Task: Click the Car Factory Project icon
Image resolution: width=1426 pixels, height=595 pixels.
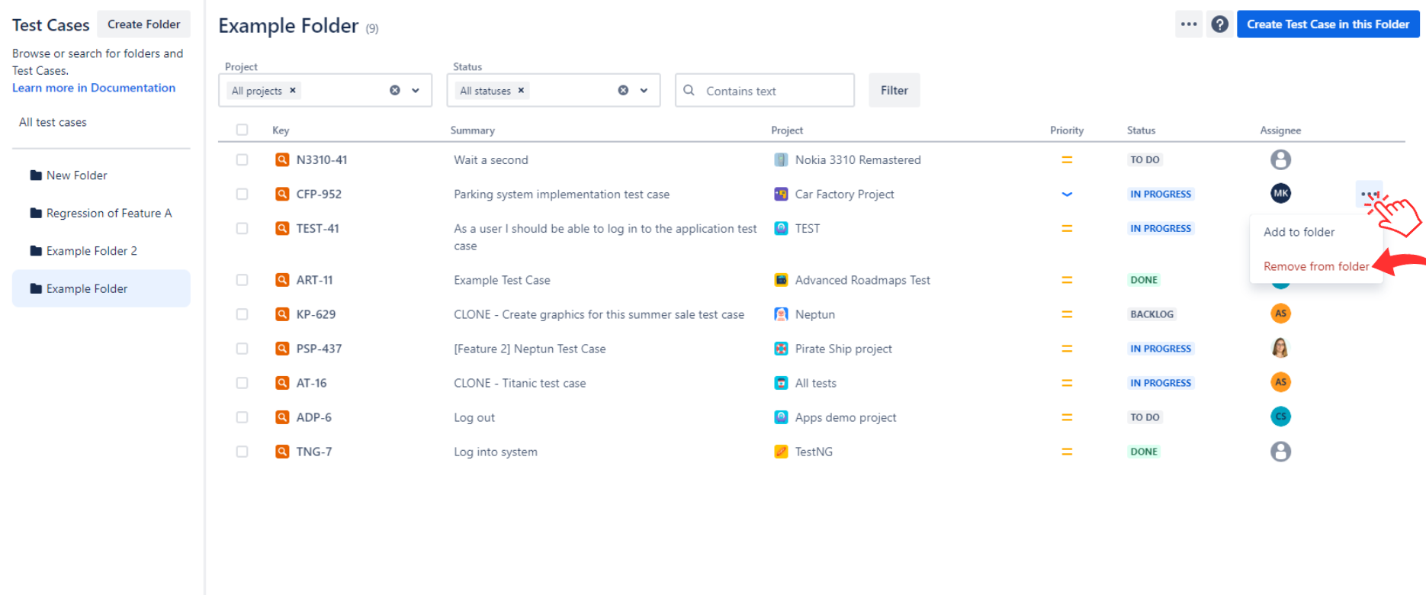Action: (x=781, y=194)
